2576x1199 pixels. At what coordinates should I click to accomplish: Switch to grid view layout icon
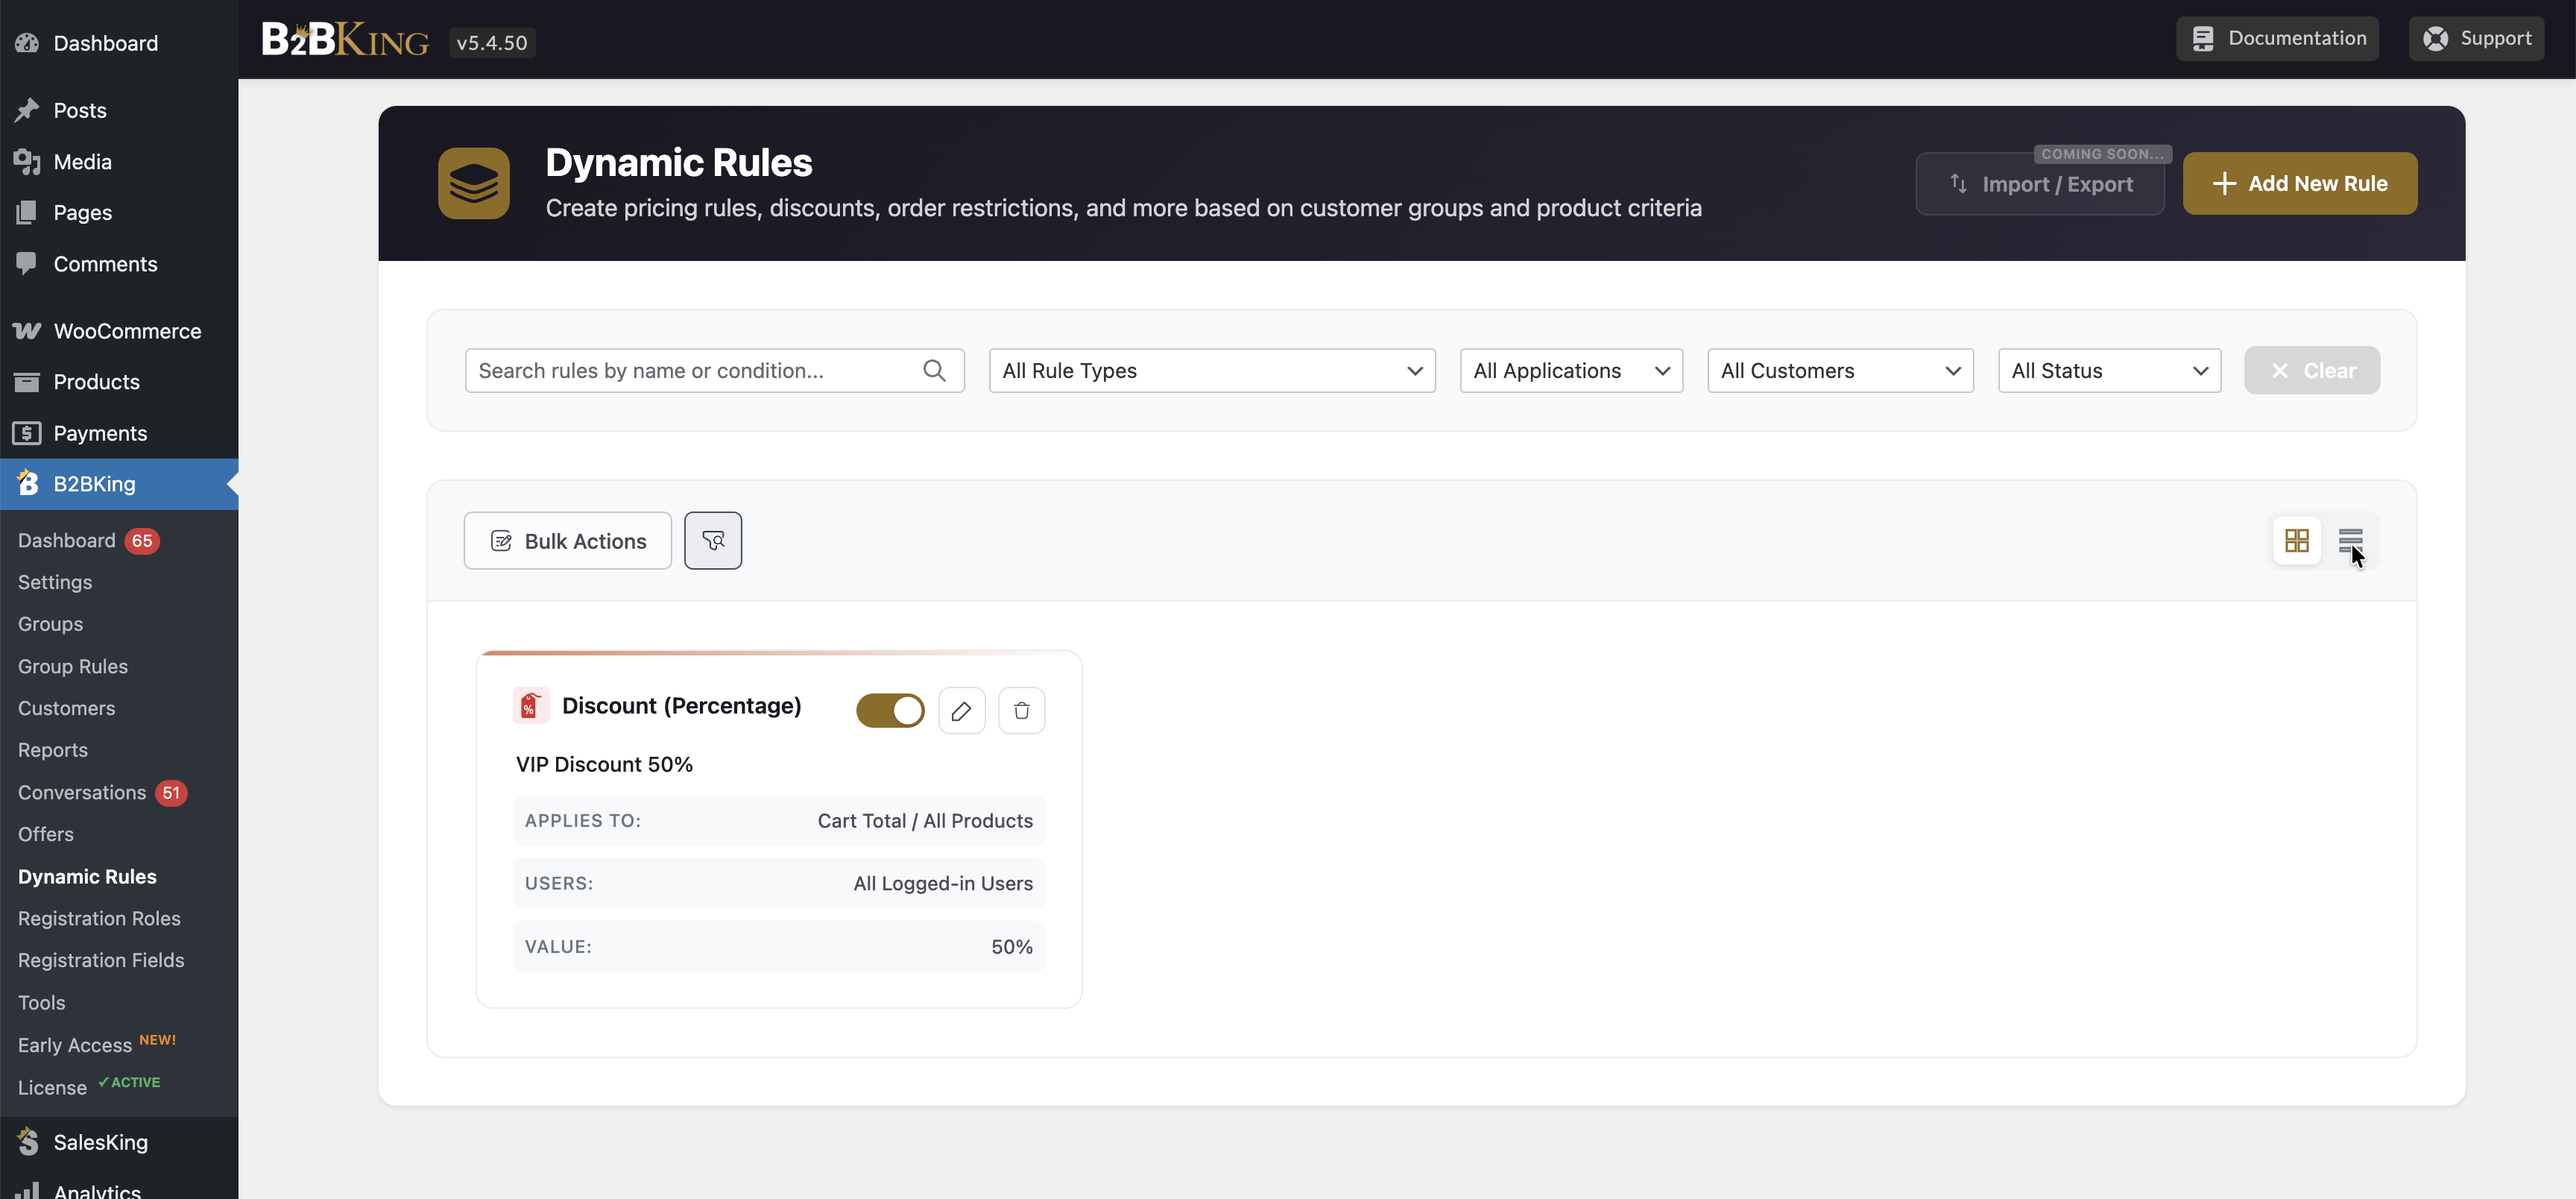[x=2296, y=541]
